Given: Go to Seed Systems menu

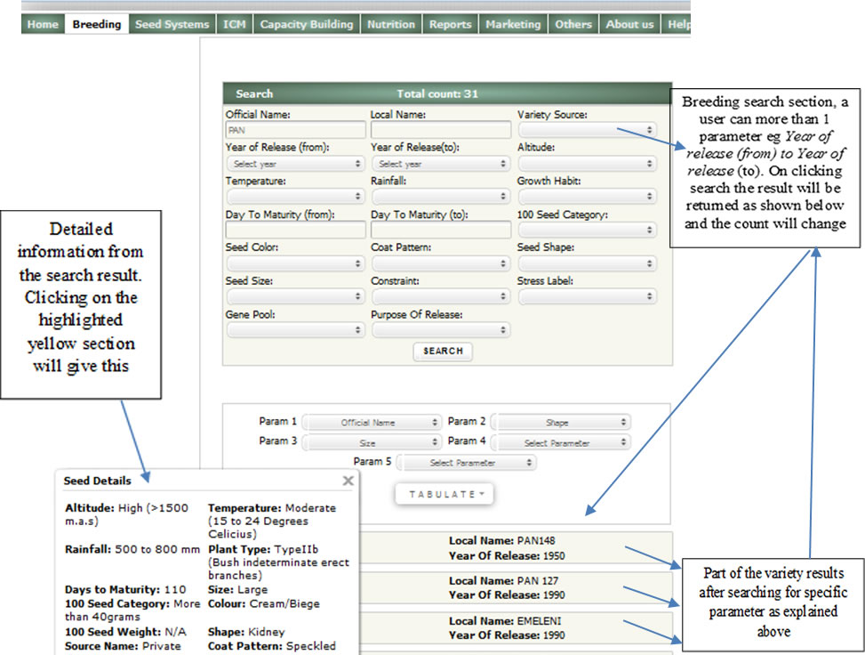Looking at the screenshot, I should [x=172, y=25].
